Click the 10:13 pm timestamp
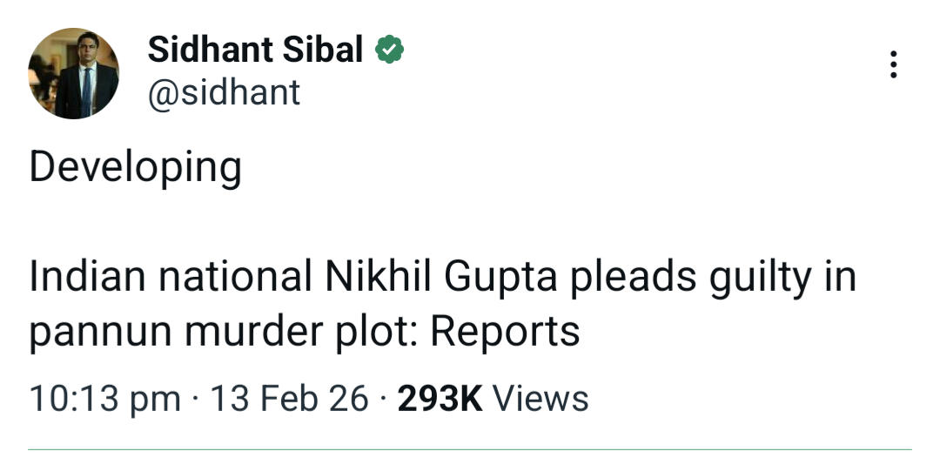The image size is (940, 458). point(104,399)
